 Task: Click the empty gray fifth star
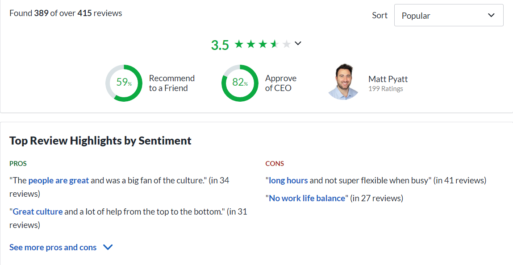coord(287,44)
